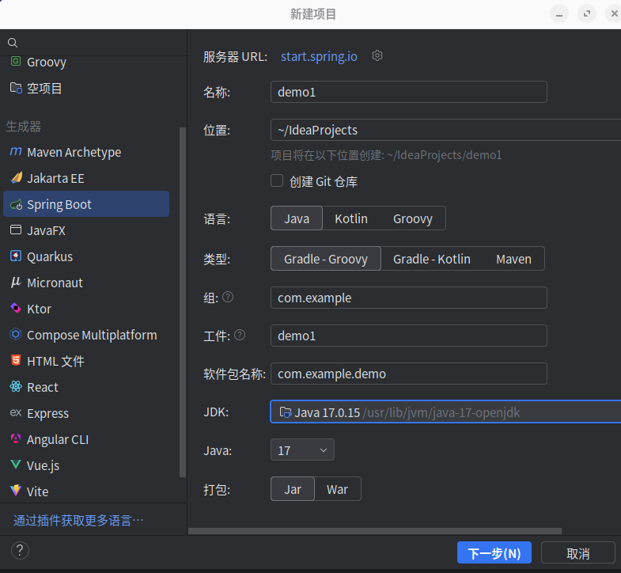Click the empty project folder icon
The height and width of the screenshot is (573, 621).
[x=16, y=88]
